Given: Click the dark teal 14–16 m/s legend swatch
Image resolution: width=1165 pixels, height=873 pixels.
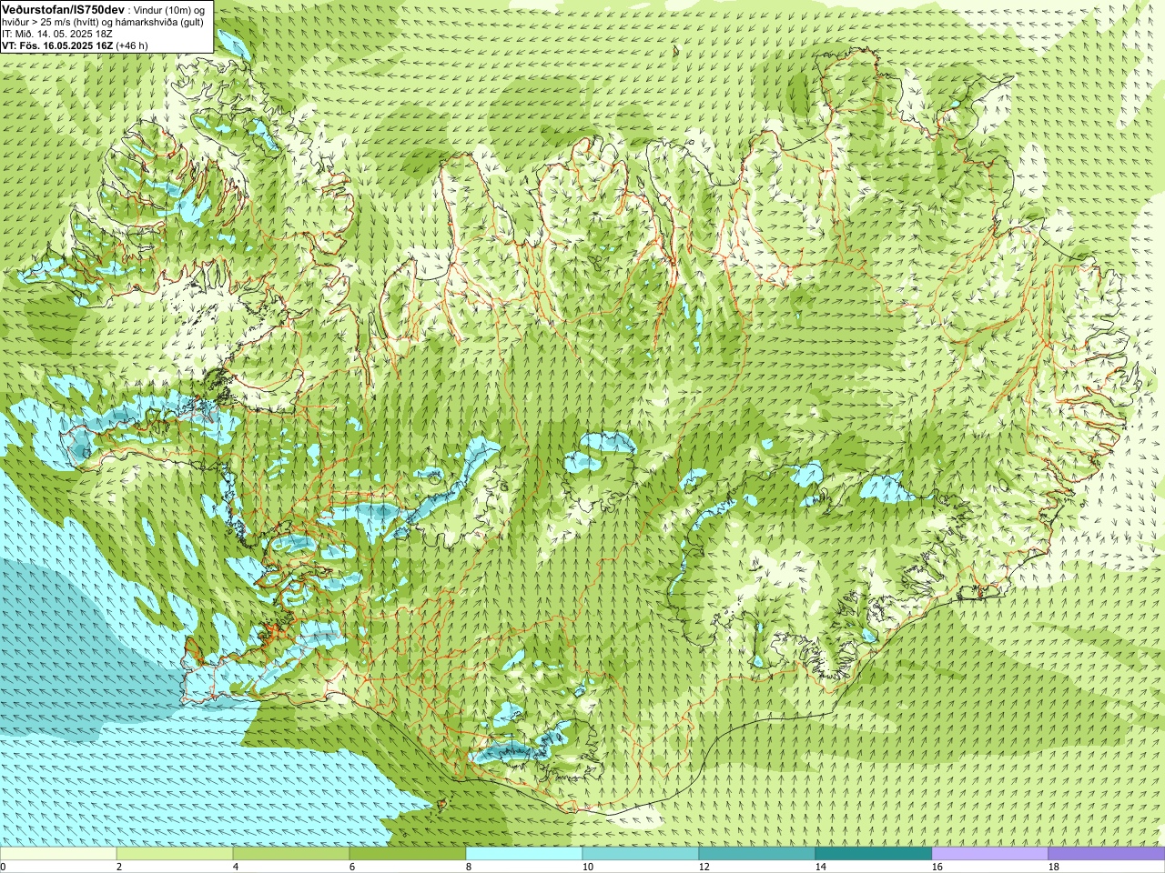Looking at the screenshot, I should pyautogui.click(x=874, y=854).
